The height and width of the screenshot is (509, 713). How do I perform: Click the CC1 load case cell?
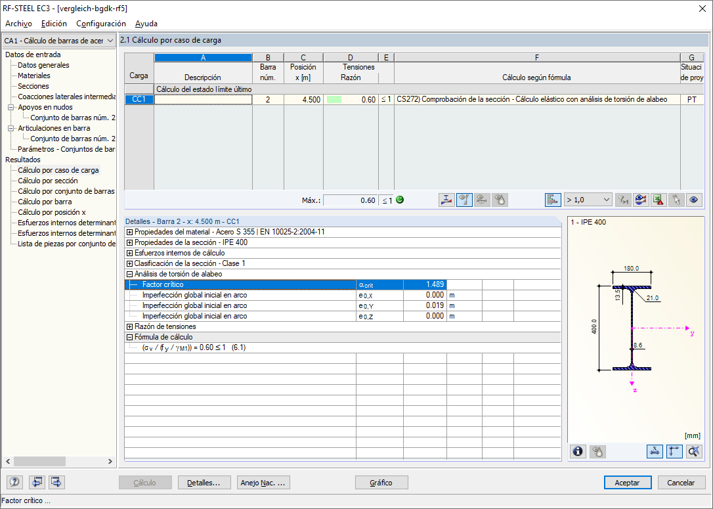pyautogui.click(x=139, y=99)
